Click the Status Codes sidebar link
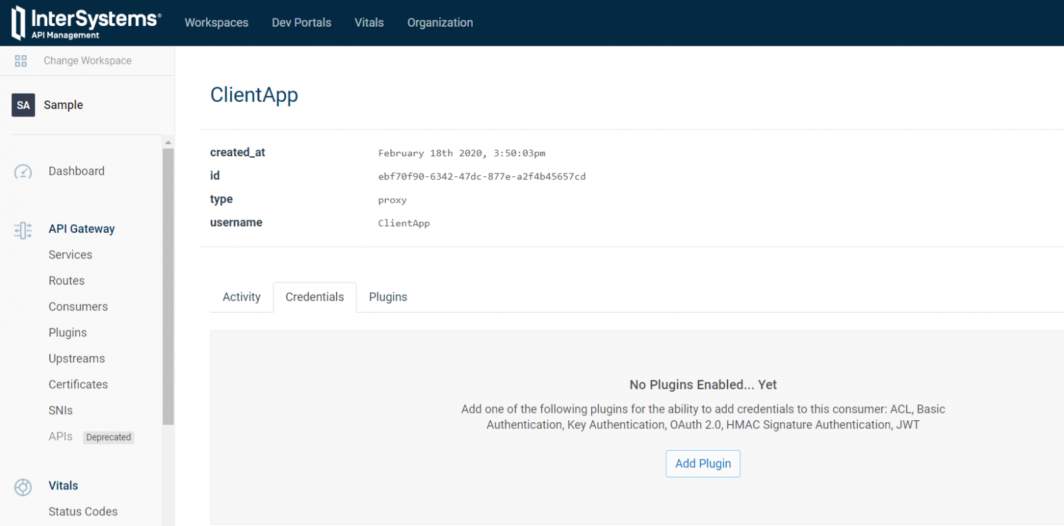Image resolution: width=1064 pixels, height=526 pixels. coord(83,511)
